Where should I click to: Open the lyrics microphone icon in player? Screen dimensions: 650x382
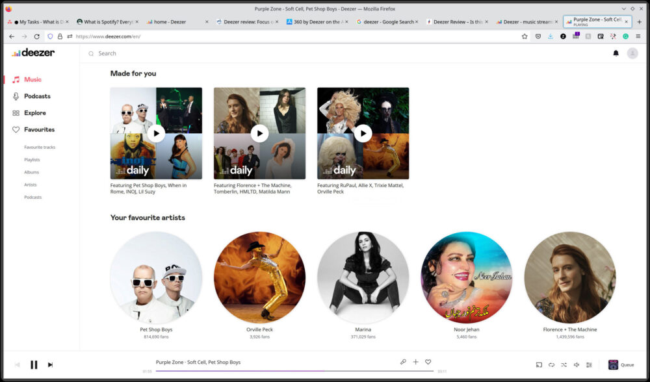403,362
